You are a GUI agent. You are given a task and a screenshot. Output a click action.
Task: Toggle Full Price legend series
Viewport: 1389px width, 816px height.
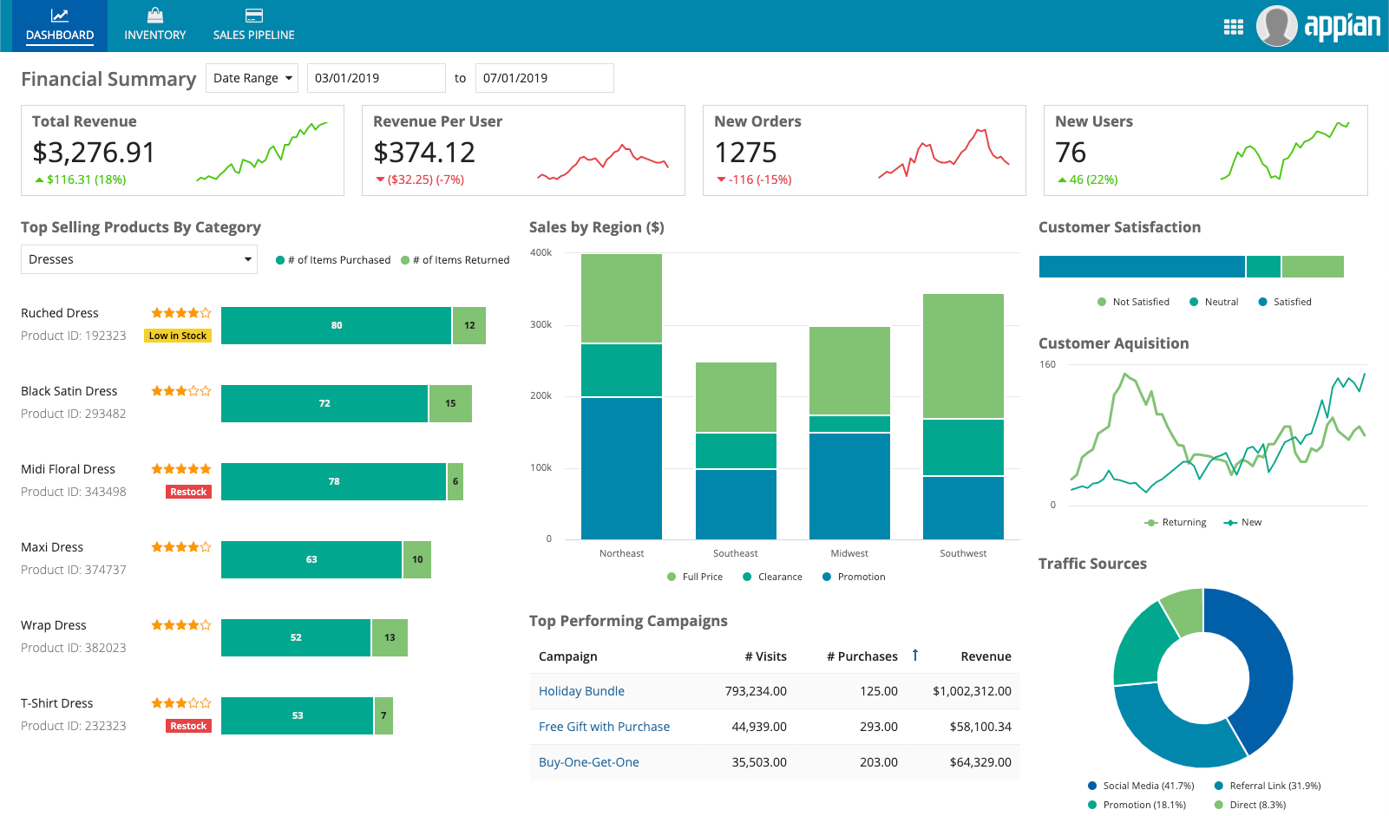click(x=695, y=577)
